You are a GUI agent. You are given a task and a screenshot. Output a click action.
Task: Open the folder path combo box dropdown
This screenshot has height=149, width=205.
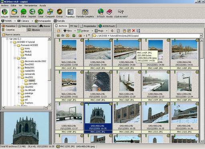201,36
